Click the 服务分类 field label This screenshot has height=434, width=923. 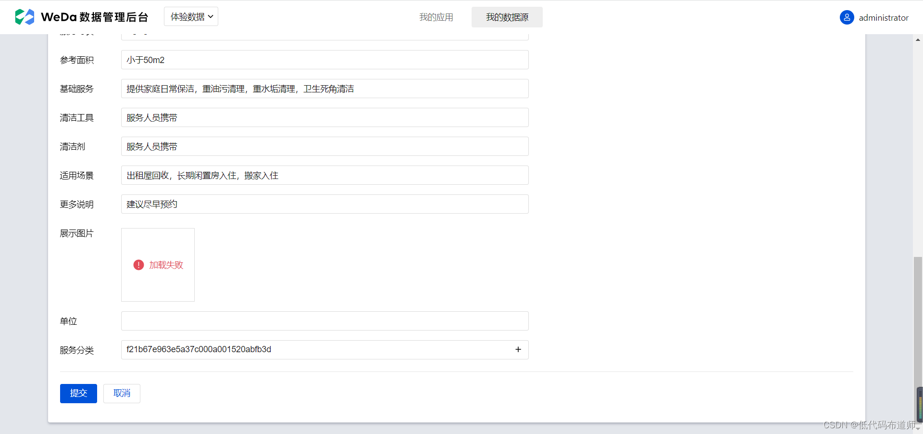(76, 350)
